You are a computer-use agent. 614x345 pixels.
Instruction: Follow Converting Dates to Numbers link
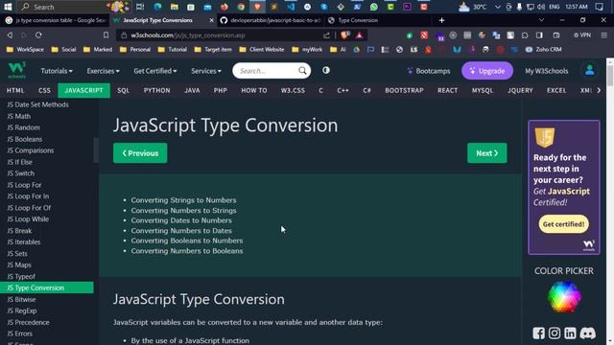(181, 220)
